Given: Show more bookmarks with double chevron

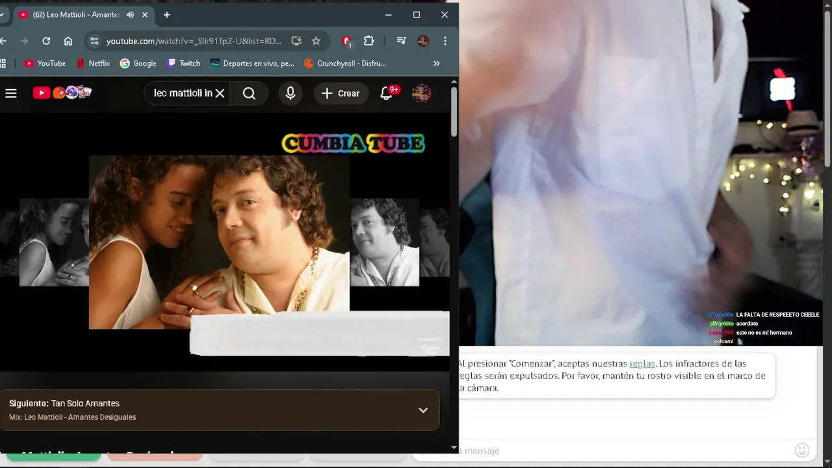Looking at the screenshot, I should click(436, 63).
